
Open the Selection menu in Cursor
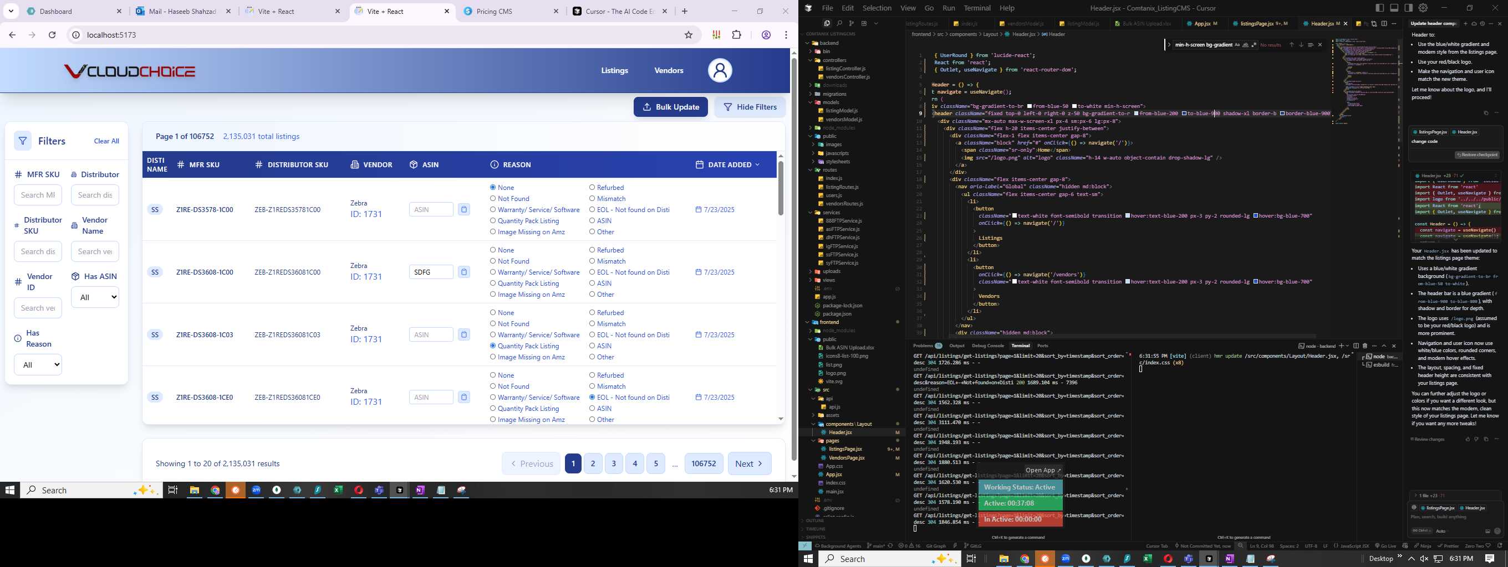[x=877, y=8]
